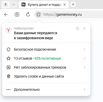Click the blocked trackers X-box icon

[8, 67]
